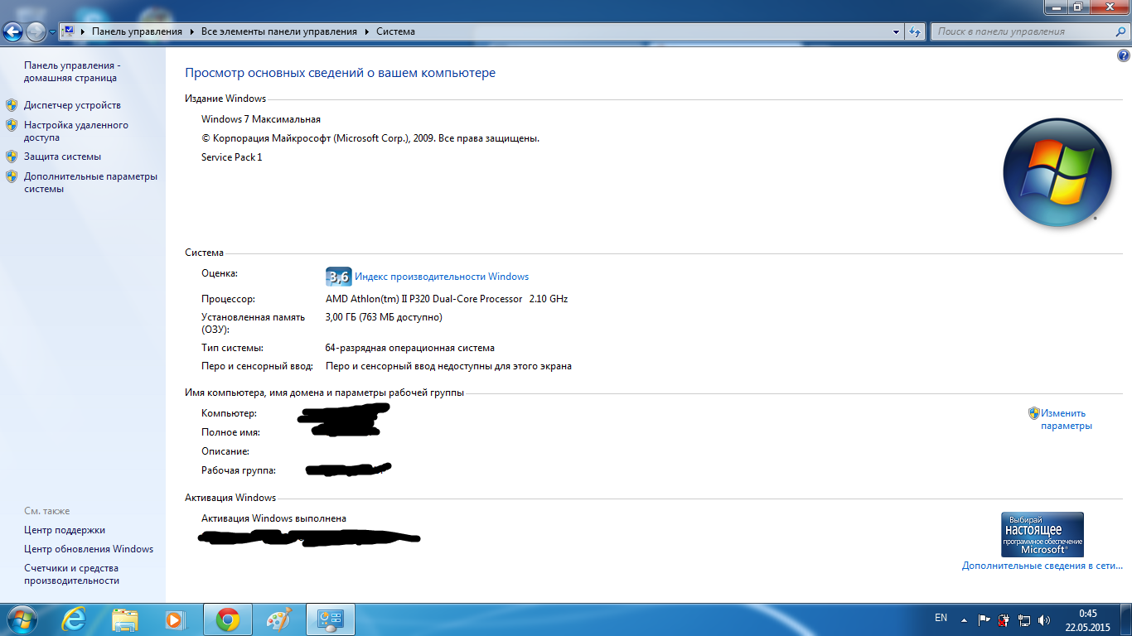Open the address bar history dropdown
This screenshot has height=636, width=1132.
point(897,31)
